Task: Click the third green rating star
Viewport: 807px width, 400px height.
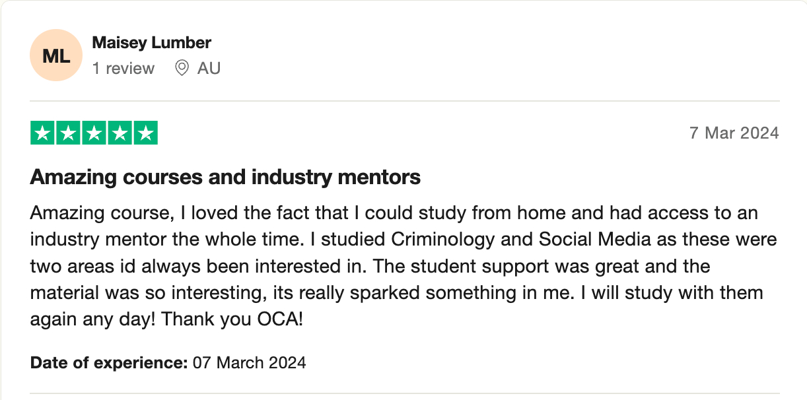Action: [94, 133]
